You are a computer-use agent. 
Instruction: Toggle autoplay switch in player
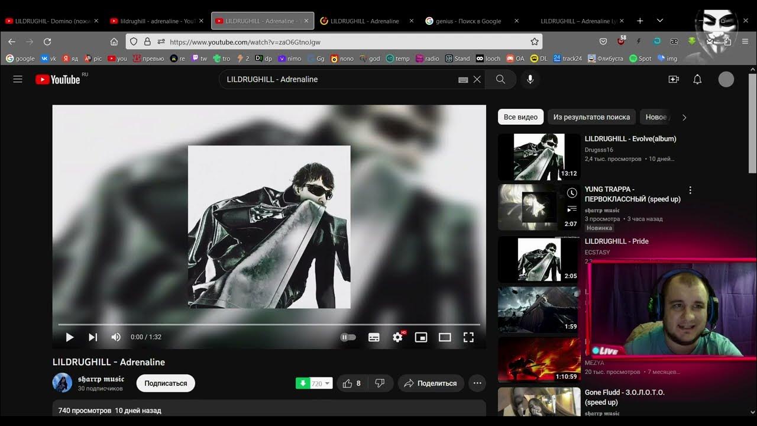[x=348, y=337]
